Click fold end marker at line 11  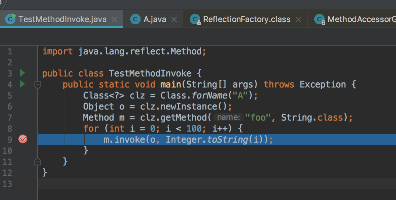click(37, 161)
